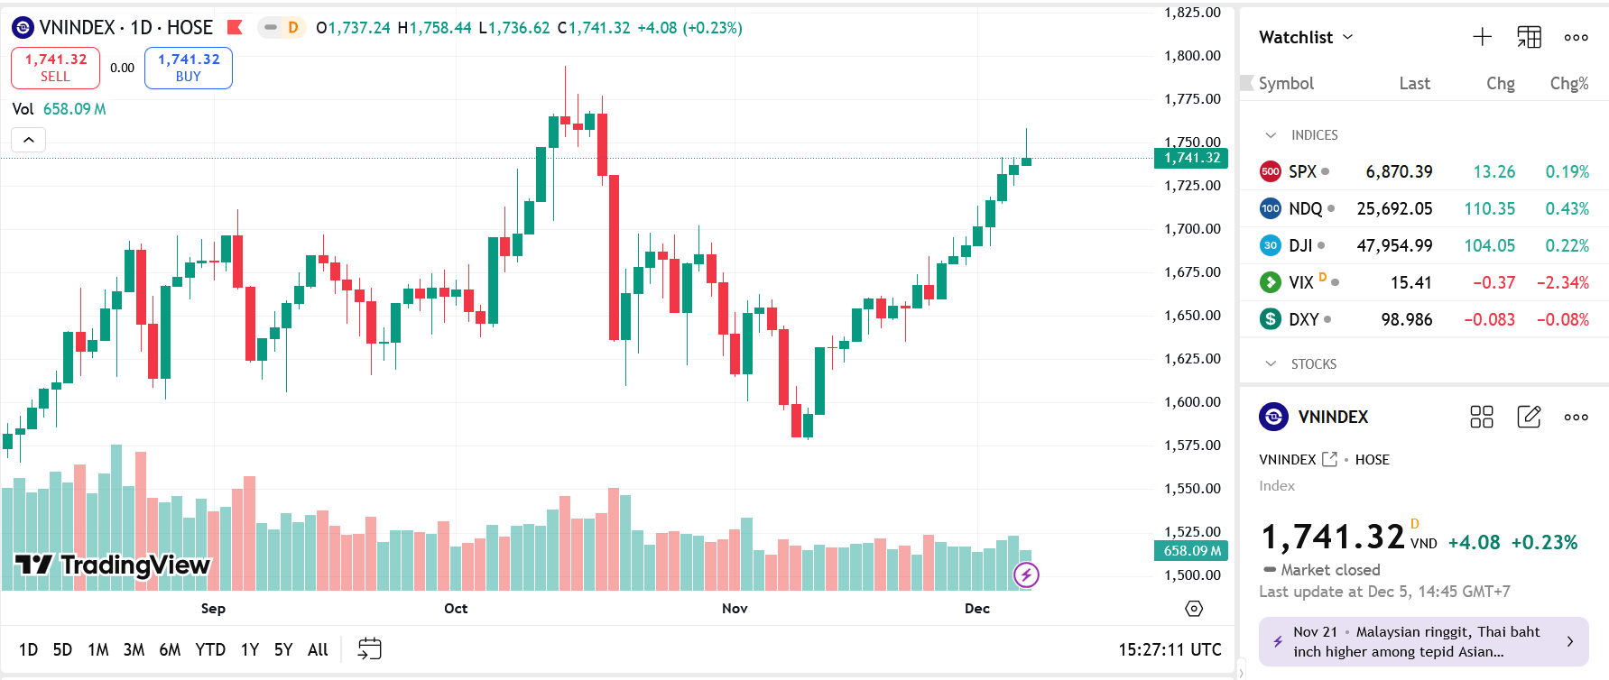This screenshot has height=680, width=1609.
Task: Click the red flag next to HOSE
Action: coord(235,27)
